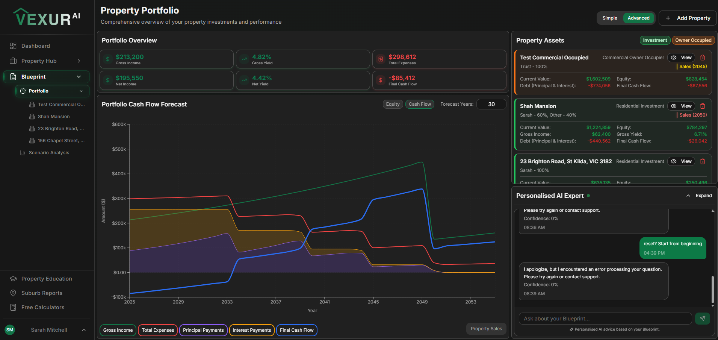Open Property Education in sidebar

46,279
